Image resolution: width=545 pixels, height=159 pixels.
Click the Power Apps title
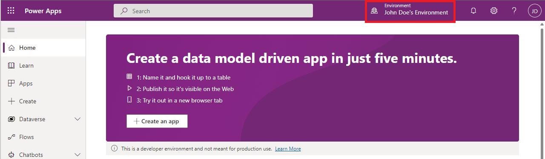point(43,11)
